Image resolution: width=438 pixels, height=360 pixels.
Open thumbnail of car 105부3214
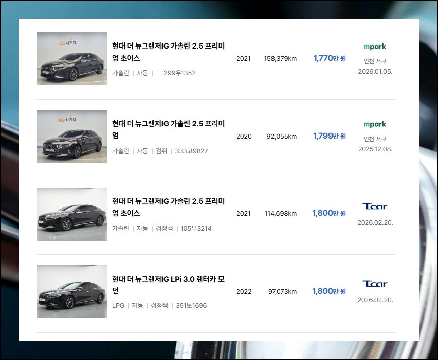pyautogui.click(x=72, y=214)
